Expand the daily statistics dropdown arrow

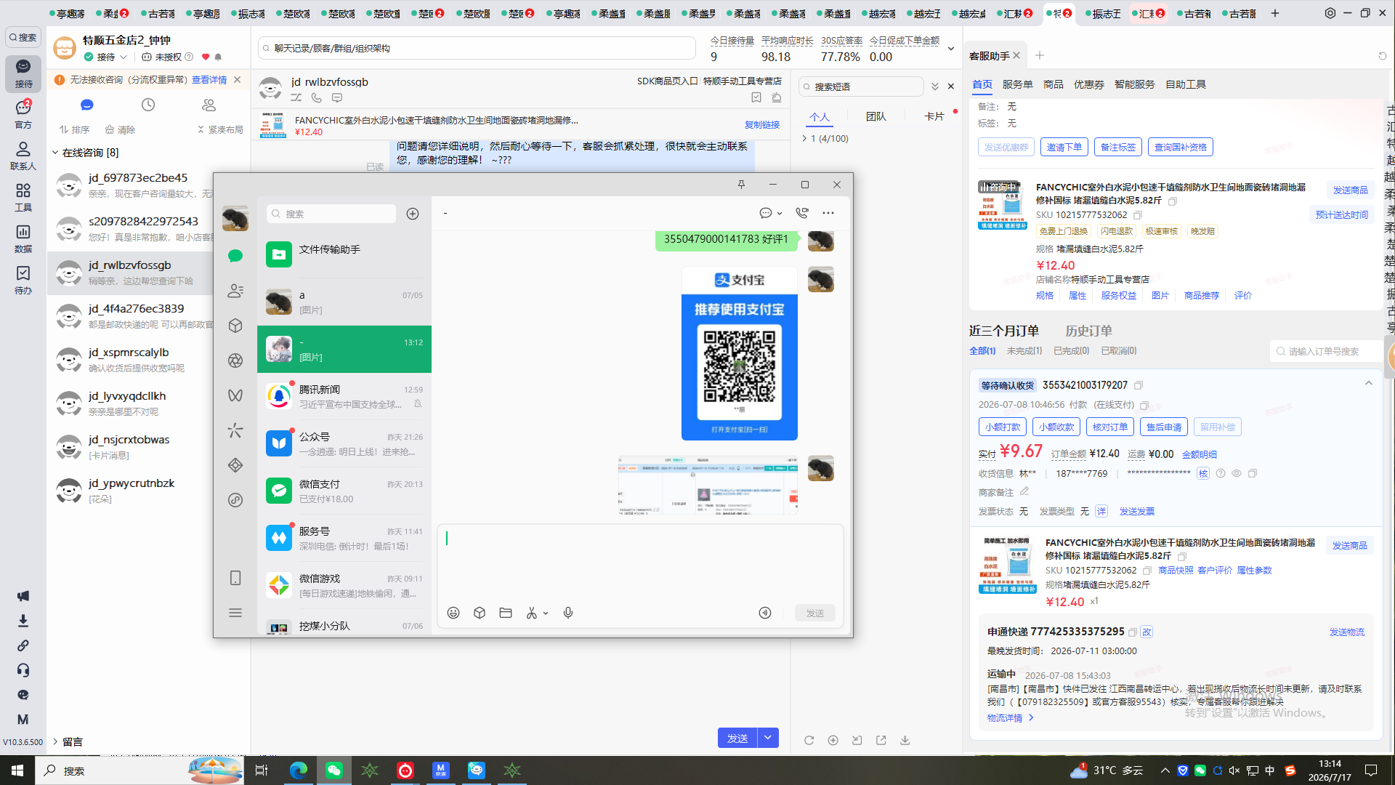point(951,49)
